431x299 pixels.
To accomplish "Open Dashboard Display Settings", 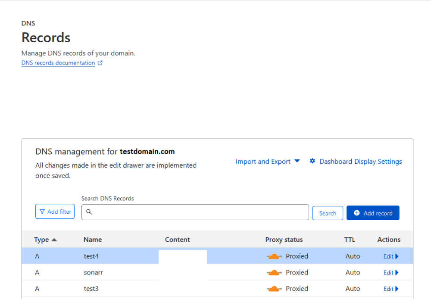I will [x=361, y=161].
